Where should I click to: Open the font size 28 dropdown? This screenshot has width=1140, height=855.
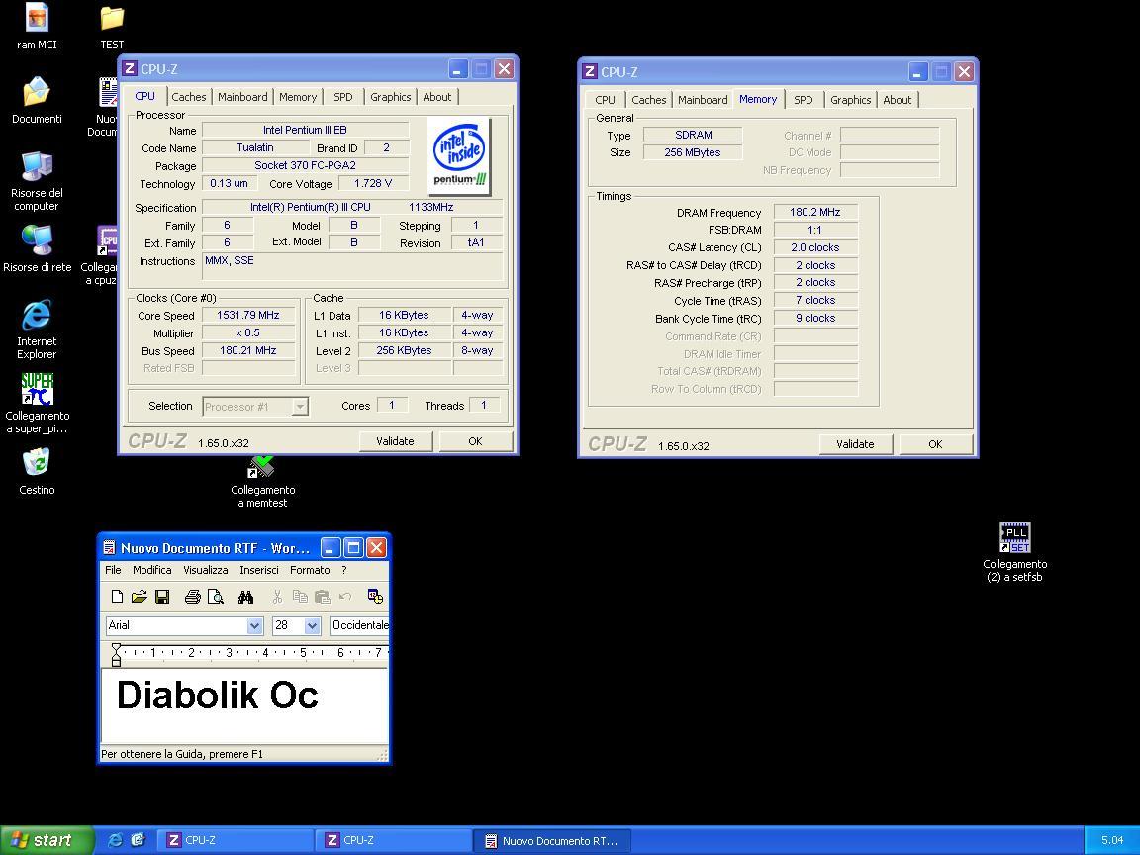coord(312,625)
